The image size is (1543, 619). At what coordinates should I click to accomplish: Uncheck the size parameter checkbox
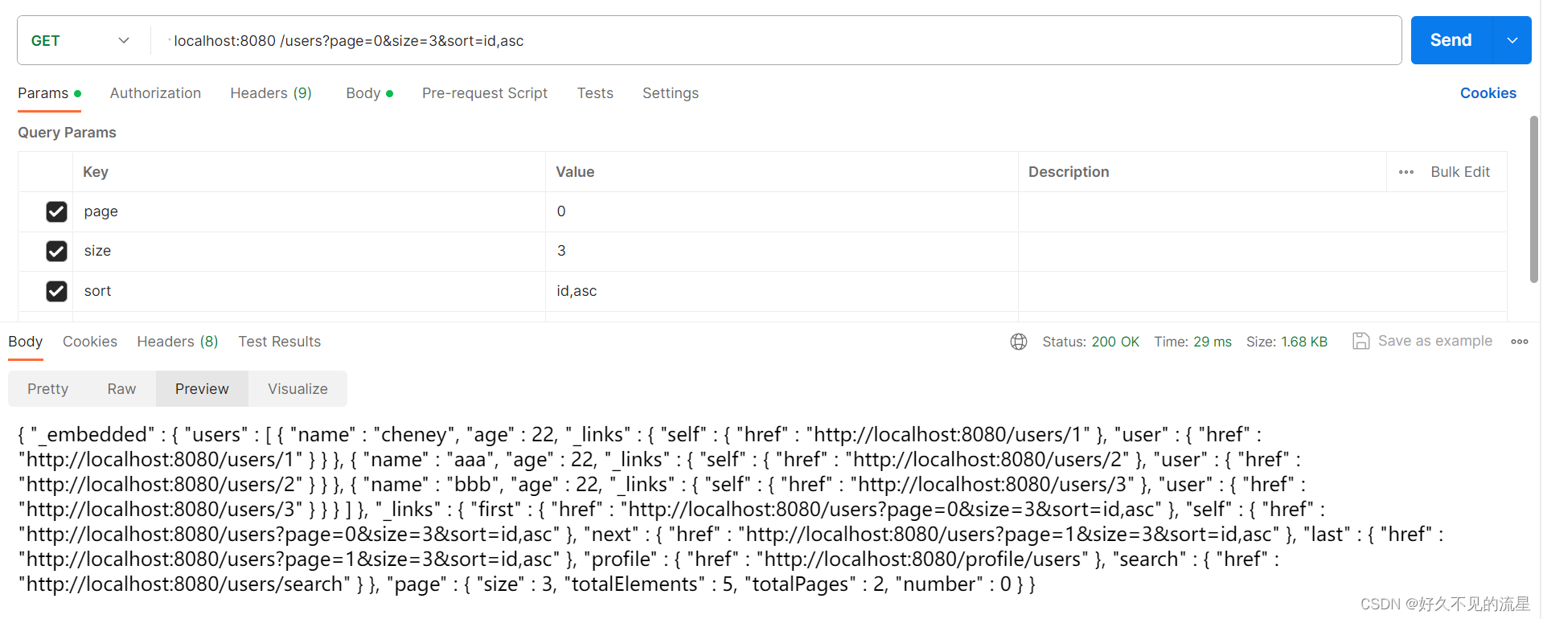click(56, 251)
